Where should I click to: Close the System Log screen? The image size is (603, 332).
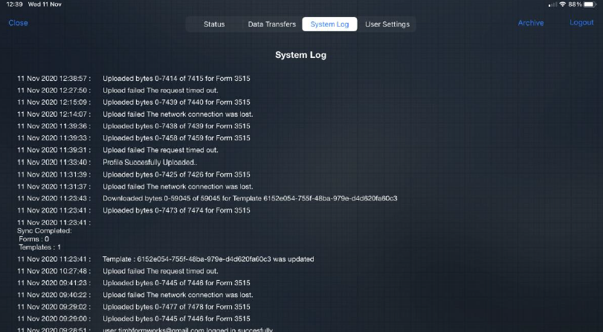click(19, 23)
